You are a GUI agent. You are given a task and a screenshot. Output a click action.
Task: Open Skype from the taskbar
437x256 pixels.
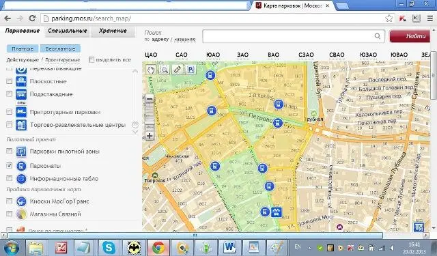click(x=109, y=247)
